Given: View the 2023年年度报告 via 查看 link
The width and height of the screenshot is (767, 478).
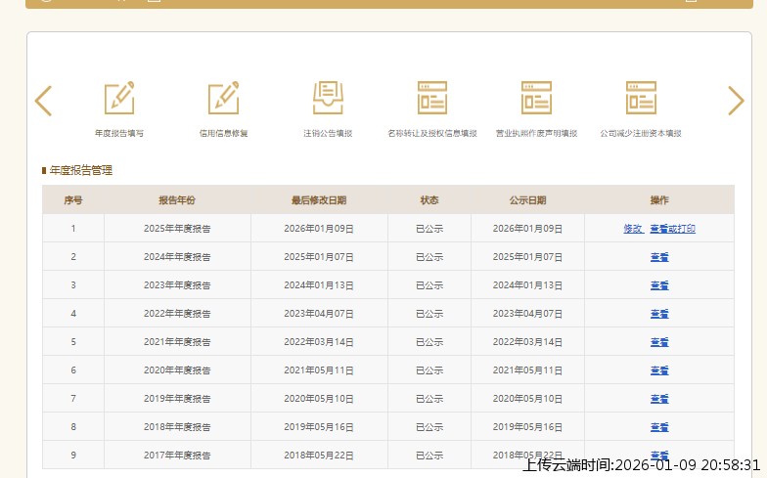Looking at the screenshot, I should [659, 285].
